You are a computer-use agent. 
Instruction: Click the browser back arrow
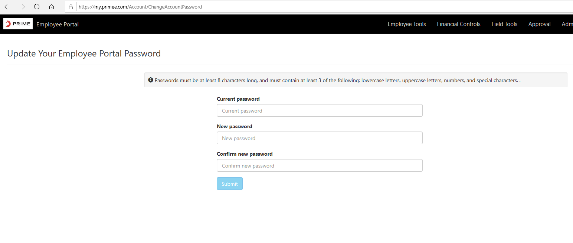[7, 7]
